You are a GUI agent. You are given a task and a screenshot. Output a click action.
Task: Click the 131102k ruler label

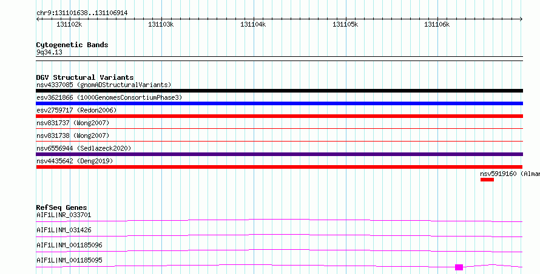[x=70, y=25]
